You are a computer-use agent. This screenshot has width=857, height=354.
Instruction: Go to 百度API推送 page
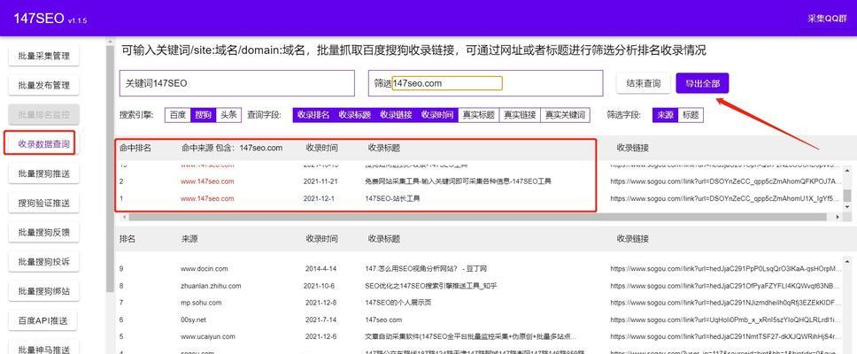point(43,321)
